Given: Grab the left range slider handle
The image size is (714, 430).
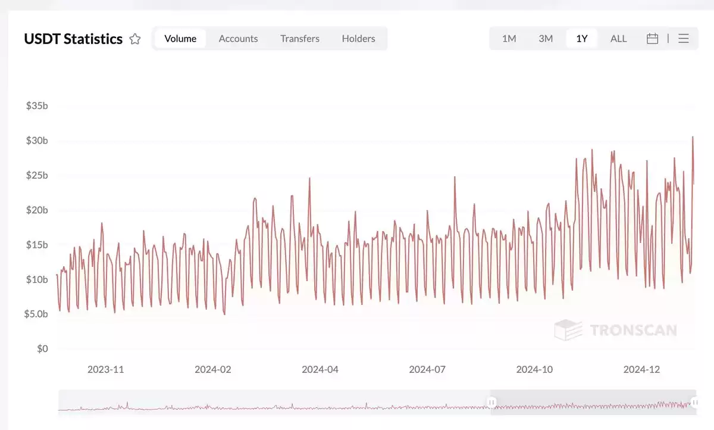Looking at the screenshot, I should (x=491, y=403).
